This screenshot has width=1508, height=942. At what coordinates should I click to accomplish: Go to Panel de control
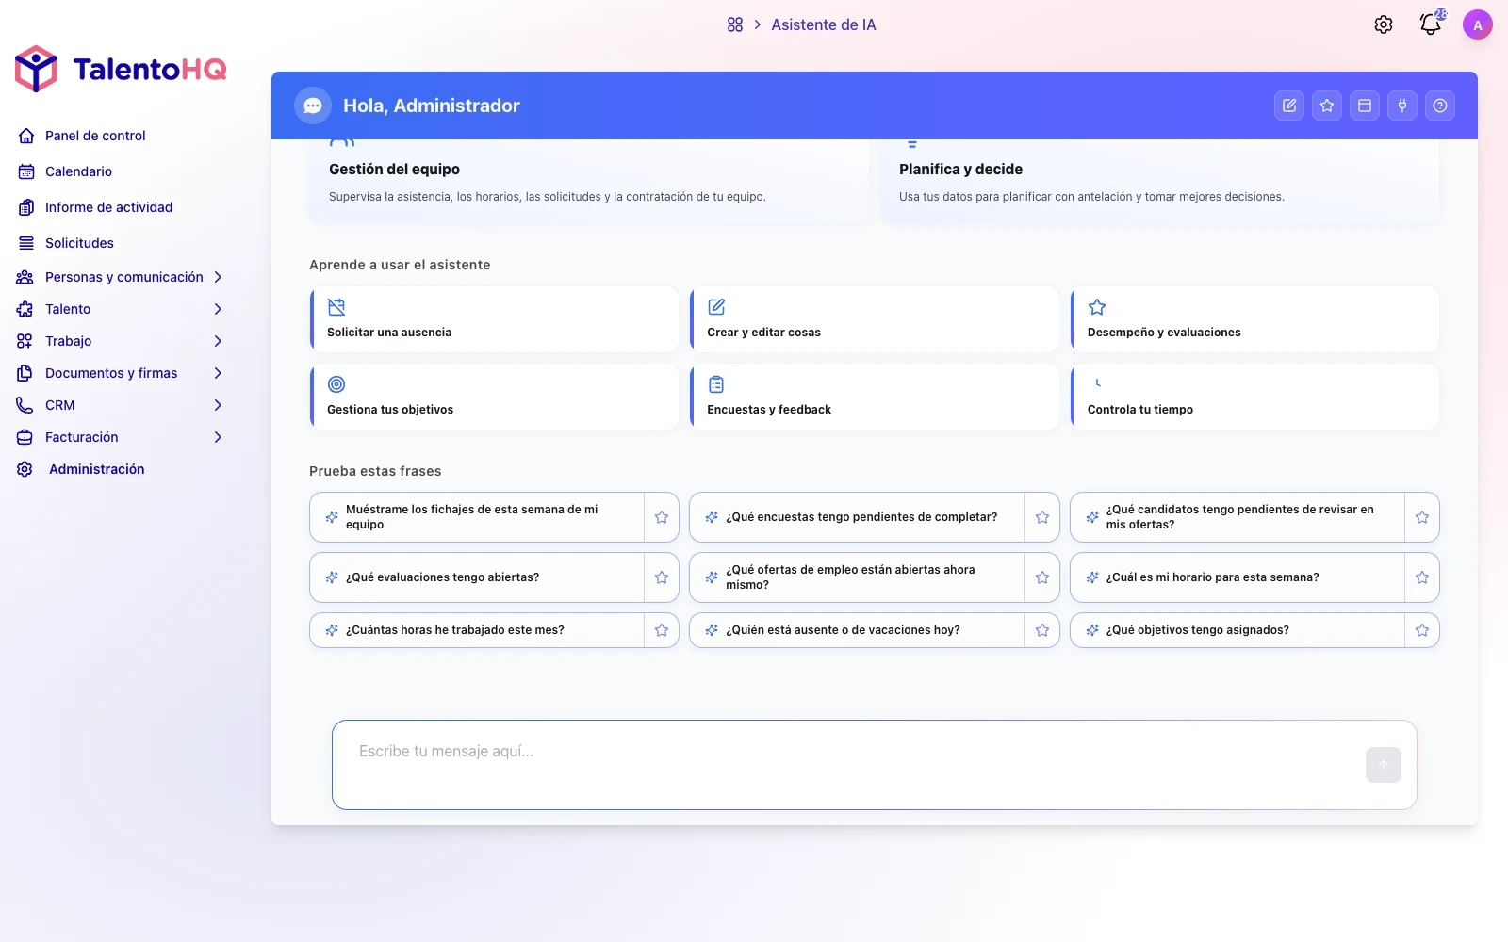95,136
